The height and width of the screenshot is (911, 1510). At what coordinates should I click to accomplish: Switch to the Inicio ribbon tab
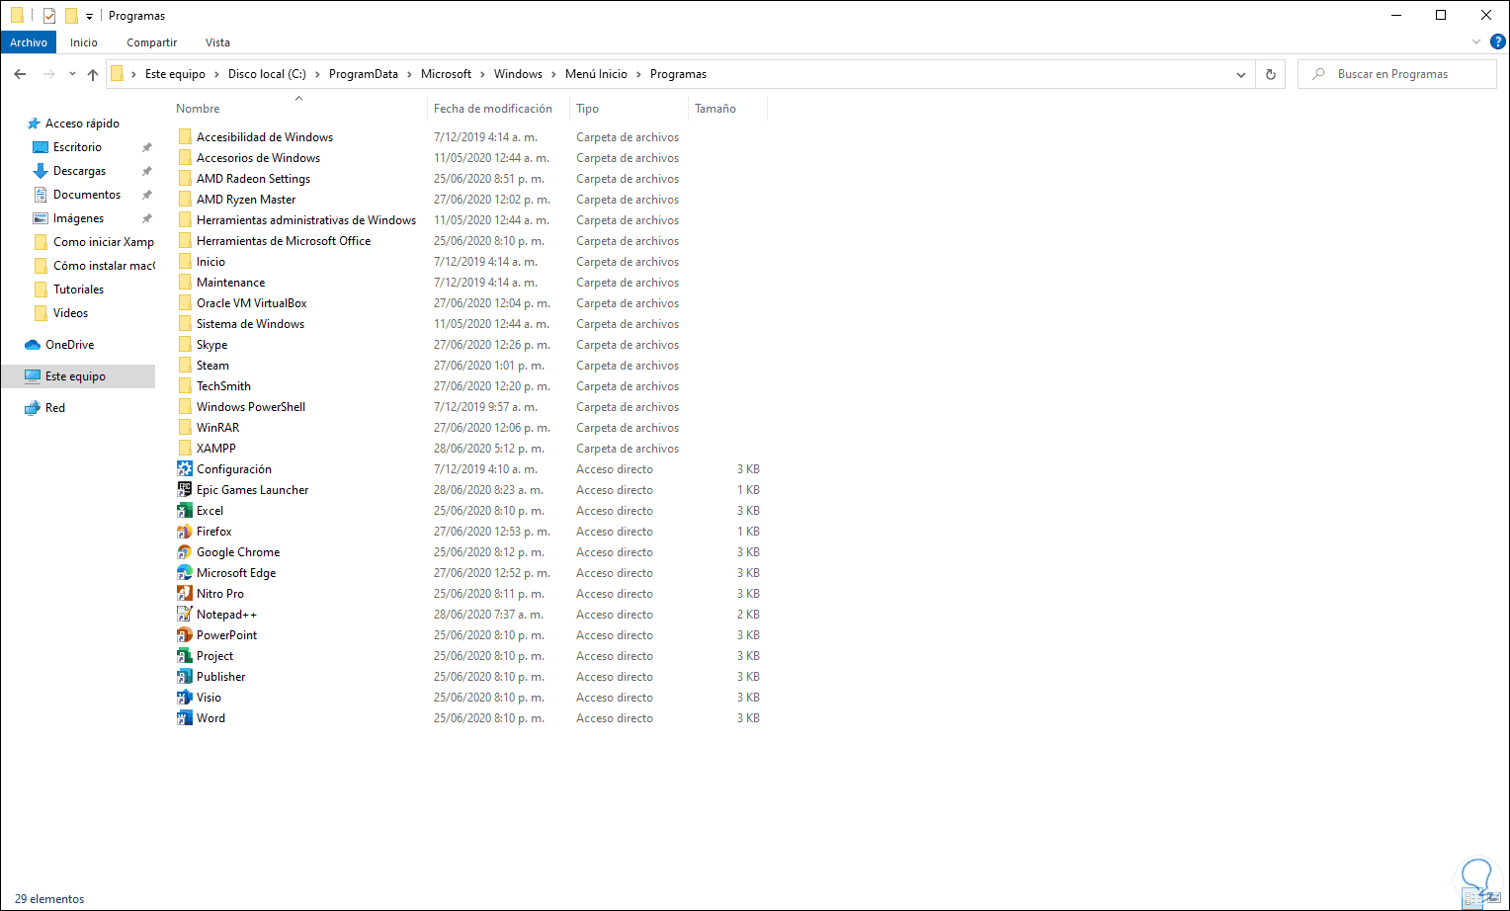84,42
